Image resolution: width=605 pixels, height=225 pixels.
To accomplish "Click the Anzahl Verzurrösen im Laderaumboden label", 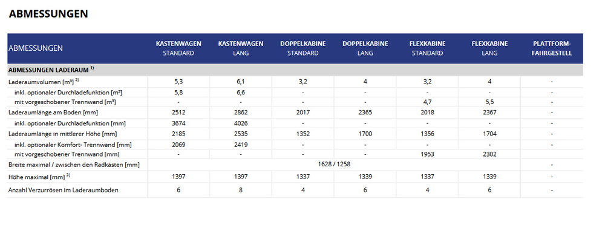I will (x=64, y=191).
